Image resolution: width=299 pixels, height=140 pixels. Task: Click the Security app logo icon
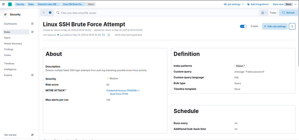tap(5, 15)
